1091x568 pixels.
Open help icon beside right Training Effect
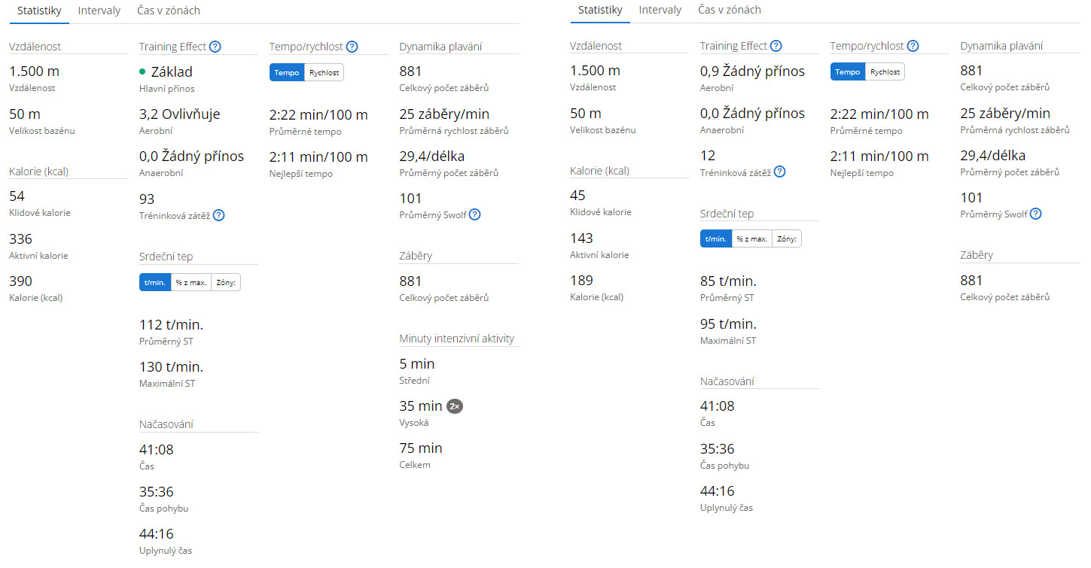point(776,46)
